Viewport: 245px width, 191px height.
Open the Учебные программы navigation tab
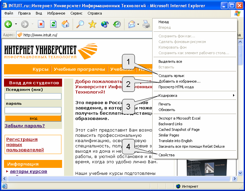pyautogui.click(x=79, y=69)
